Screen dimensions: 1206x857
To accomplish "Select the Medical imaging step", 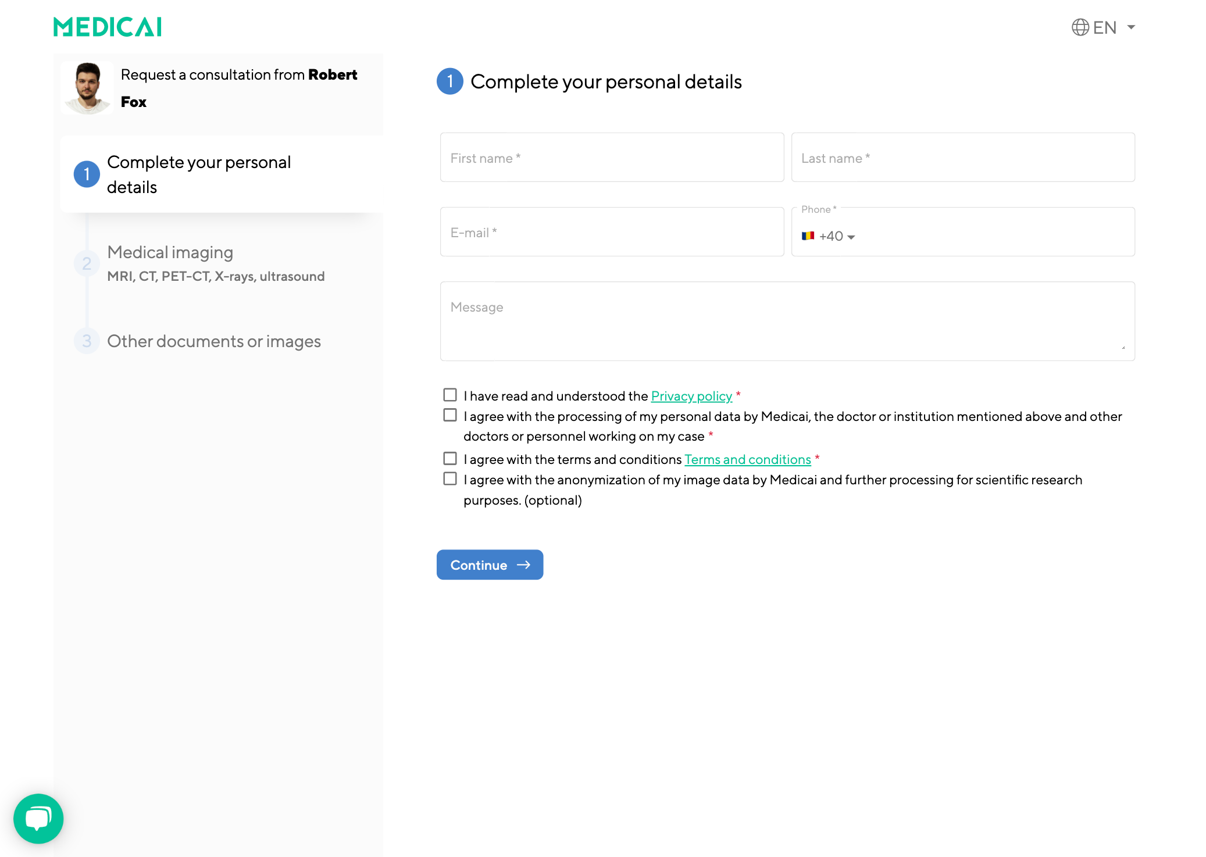I will coord(170,252).
